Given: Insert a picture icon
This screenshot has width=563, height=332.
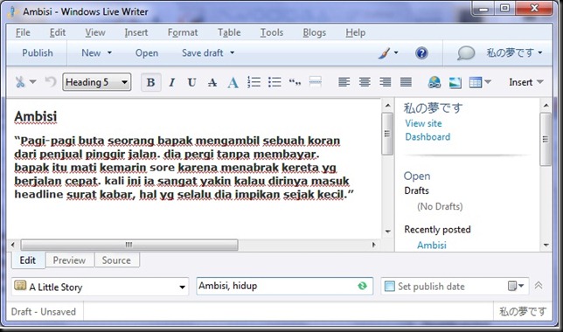Looking at the screenshot, I should pyautogui.click(x=455, y=82).
